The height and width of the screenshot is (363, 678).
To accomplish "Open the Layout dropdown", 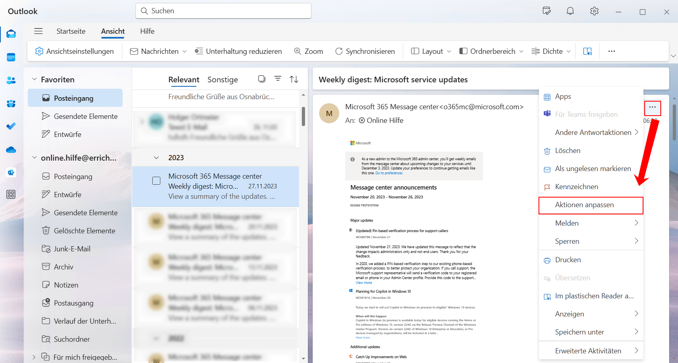I will [431, 51].
